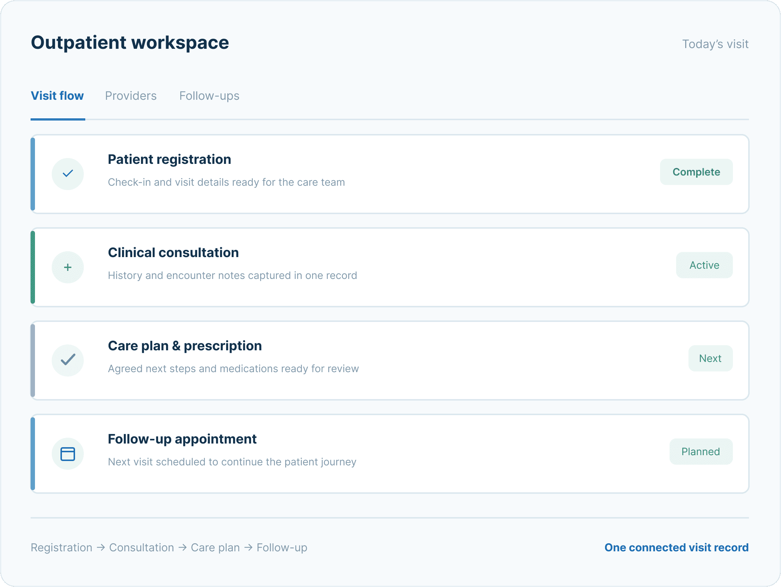
Task: Click the 'Agreed next steps and medications' description
Action: pyautogui.click(x=233, y=369)
